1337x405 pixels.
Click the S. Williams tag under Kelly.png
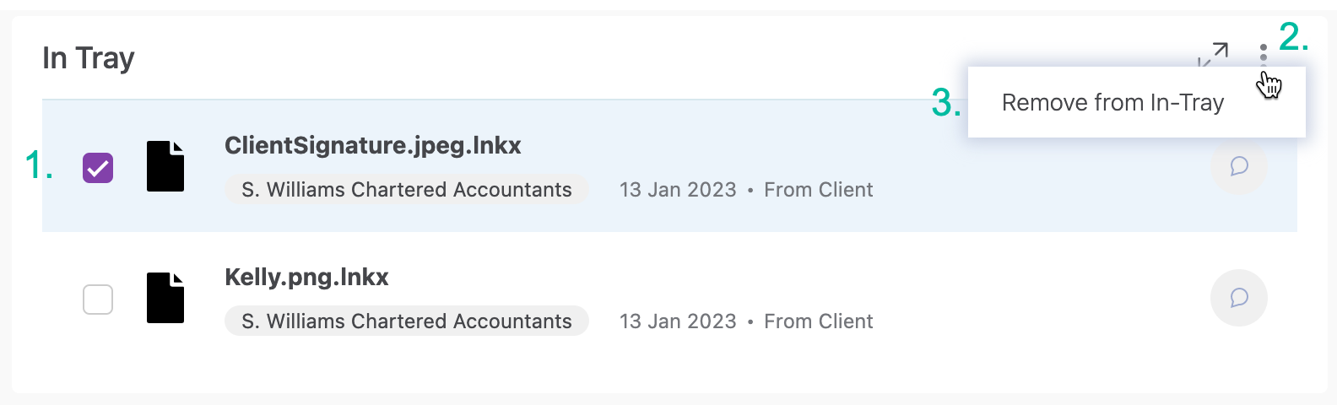pos(406,321)
